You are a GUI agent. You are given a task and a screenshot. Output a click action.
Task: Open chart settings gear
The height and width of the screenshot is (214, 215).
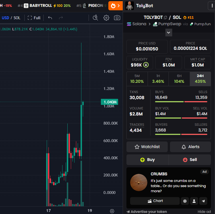(x=106, y=18)
